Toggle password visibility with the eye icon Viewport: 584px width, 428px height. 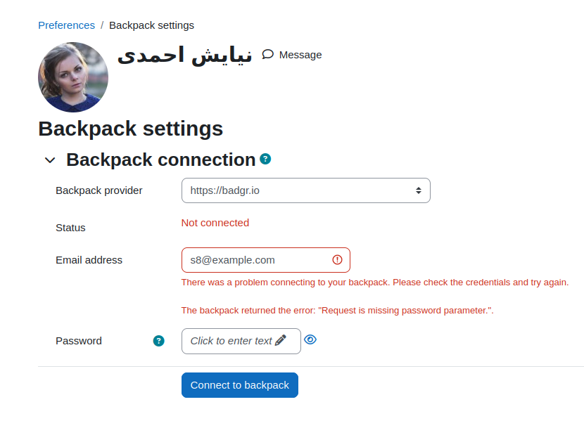pyautogui.click(x=310, y=339)
